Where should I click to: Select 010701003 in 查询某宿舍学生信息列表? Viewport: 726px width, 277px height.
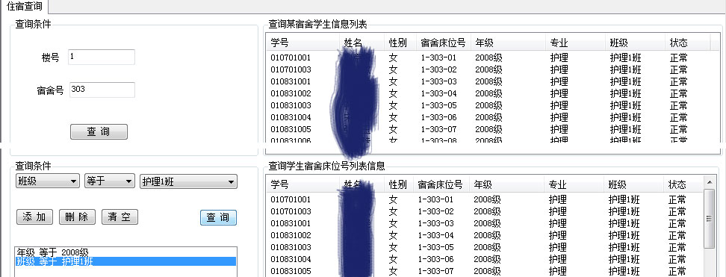coord(291,69)
